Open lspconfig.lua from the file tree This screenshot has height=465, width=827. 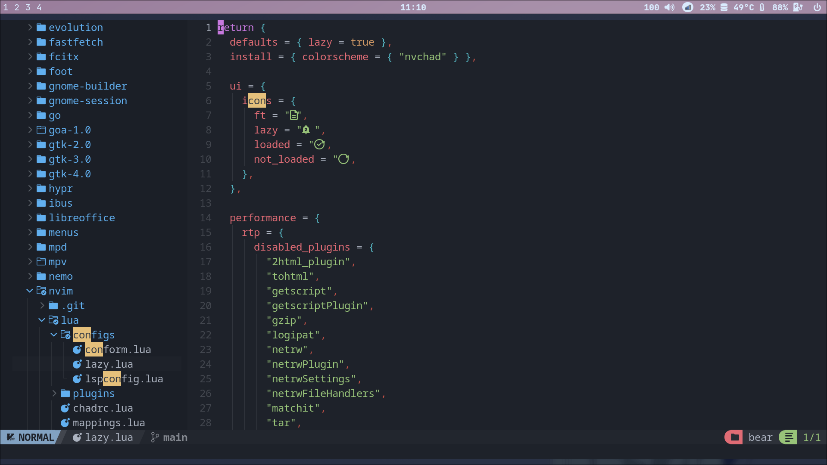point(123,378)
